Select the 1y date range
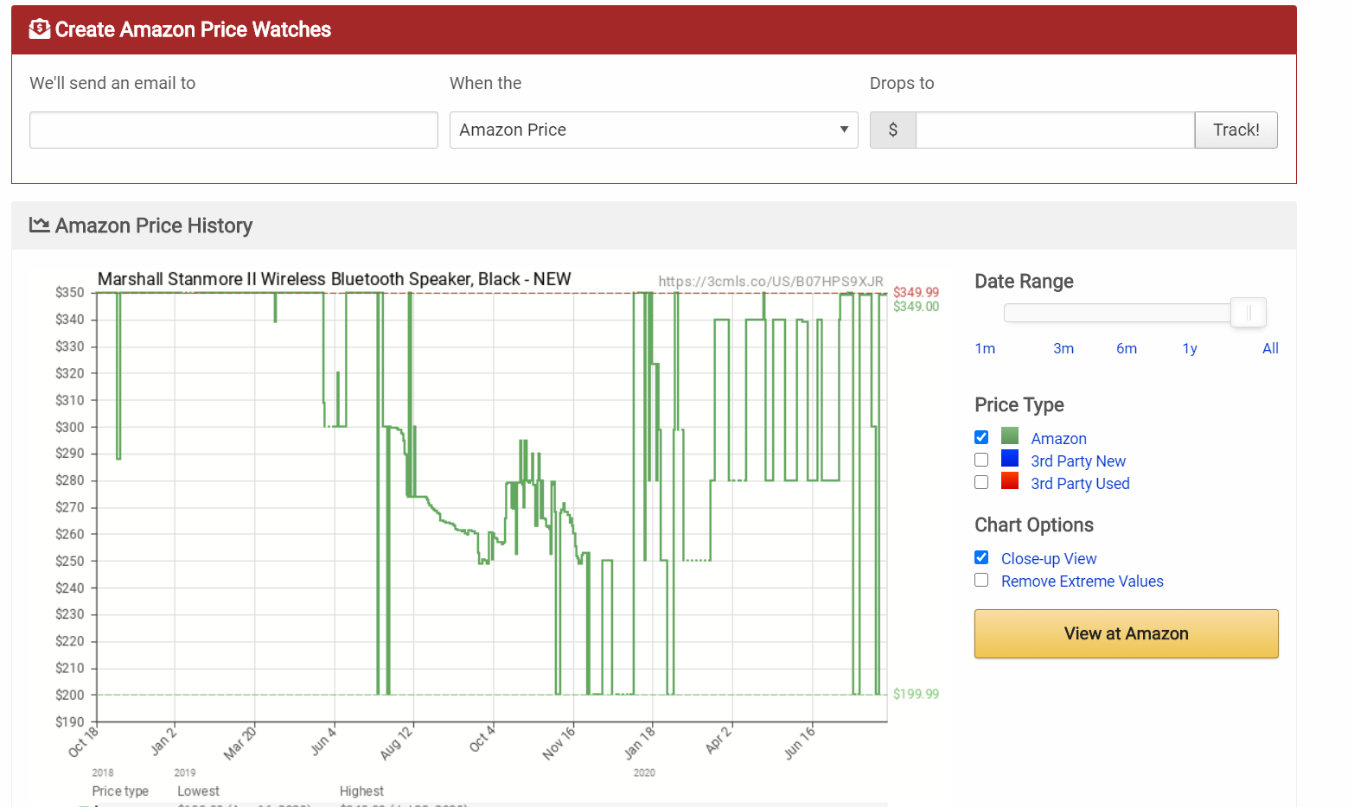The height and width of the screenshot is (807, 1354). click(1190, 348)
